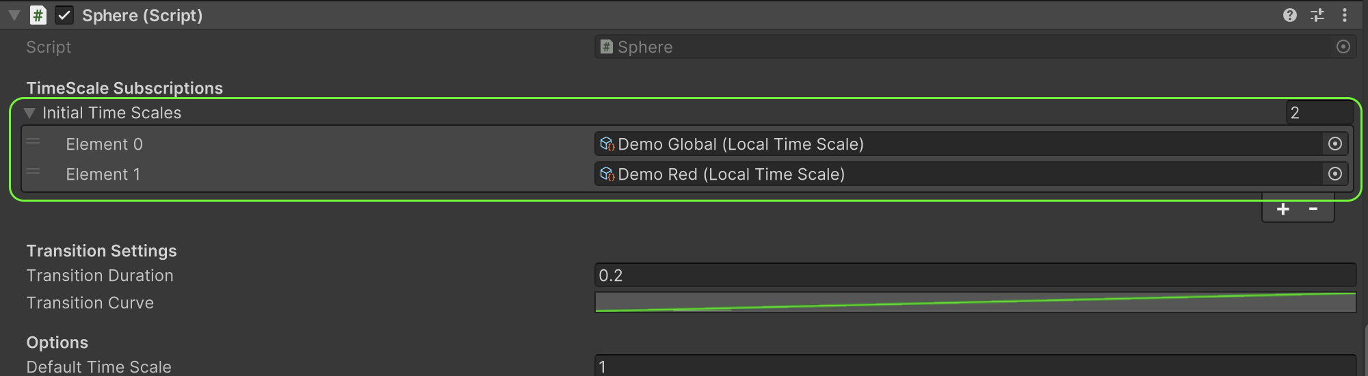Image resolution: width=1368 pixels, height=376 pixels.
Task: Open object picker for Script field
Action: pos(1343,46)
